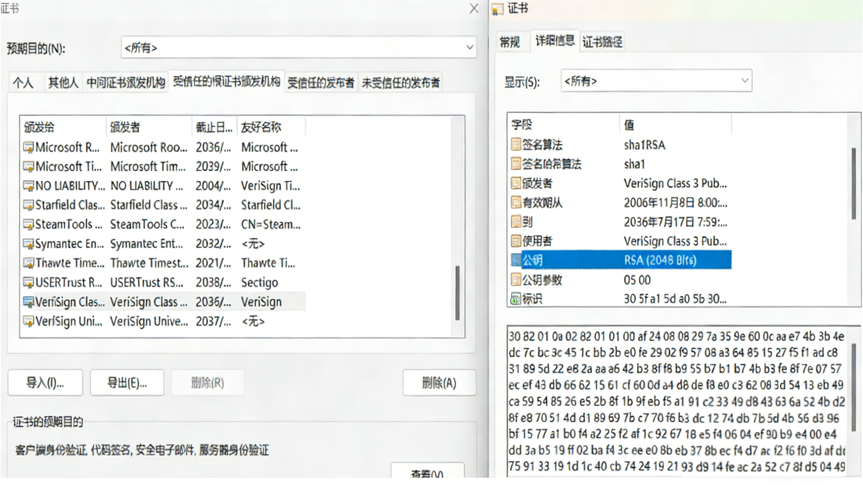Switch to the 常规 tab
The image size is (863, 485).
[510, 42]
